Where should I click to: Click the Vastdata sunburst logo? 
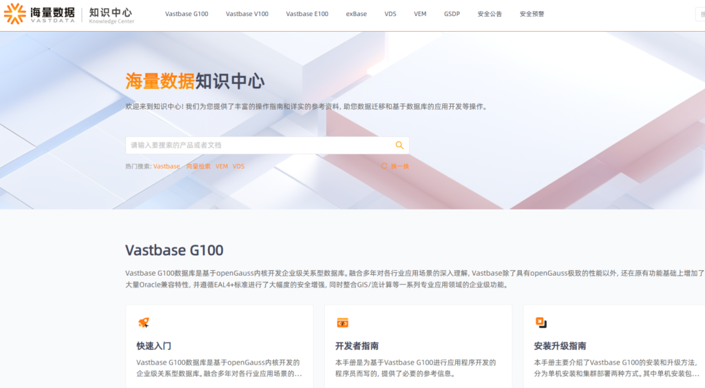coord(14,14)
